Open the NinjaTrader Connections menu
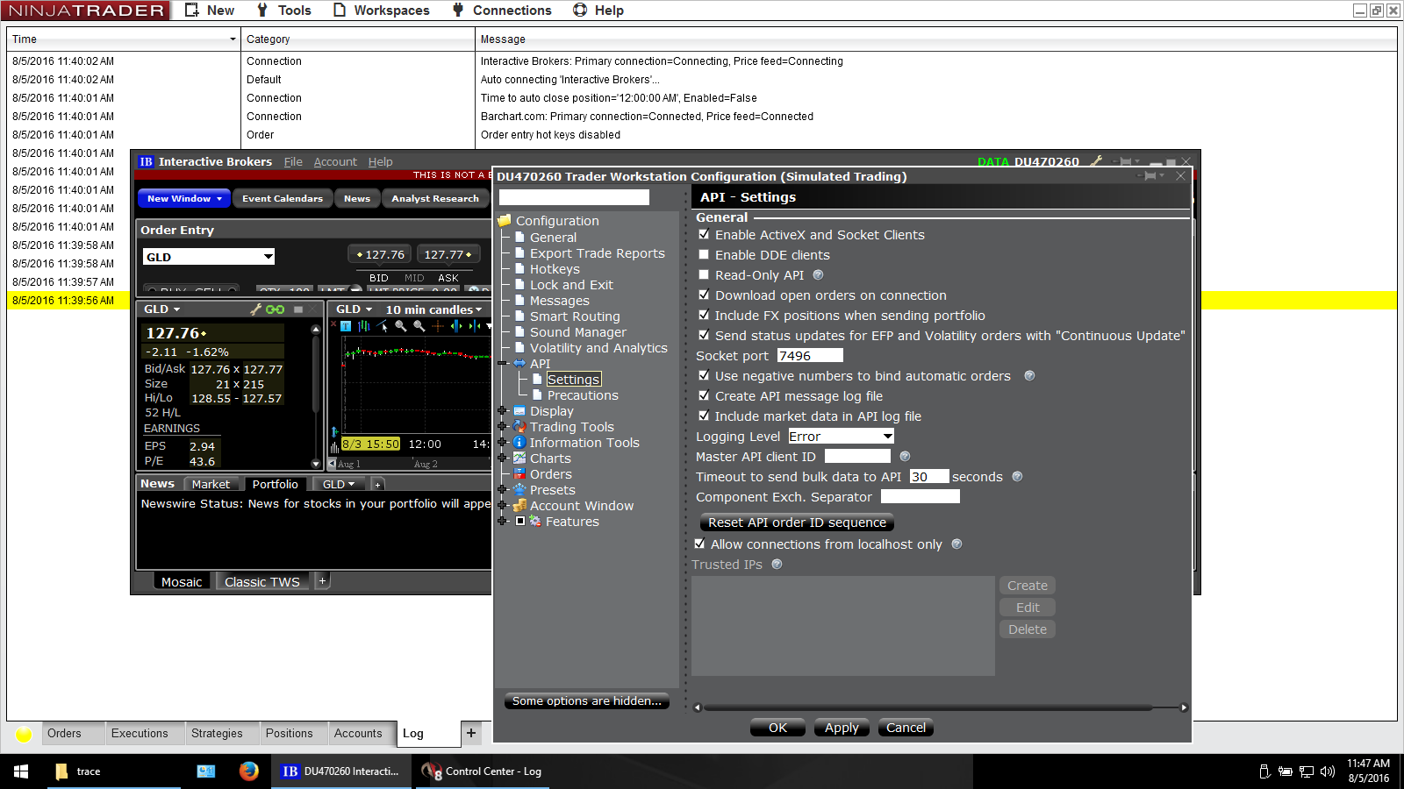 pyautogui.click(x=502, y=11)
